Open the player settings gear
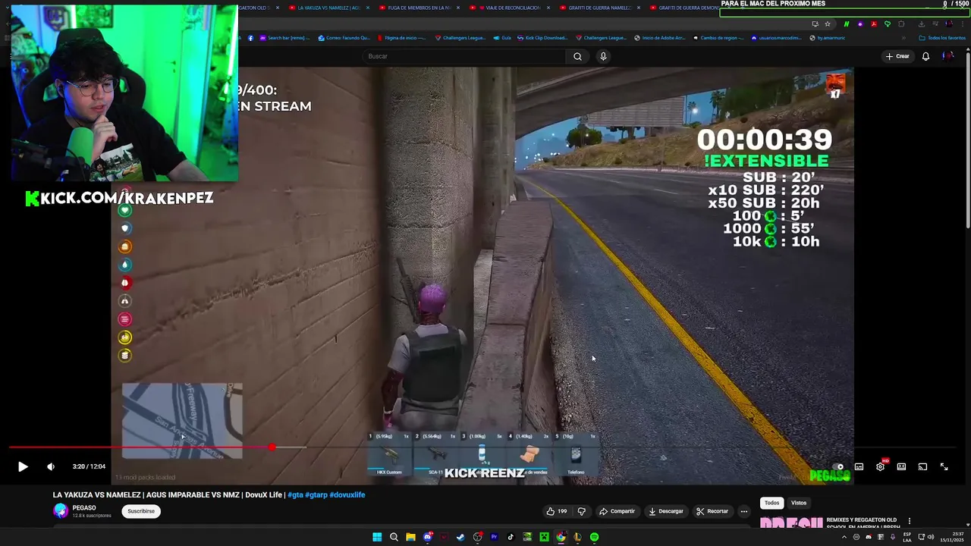971x546 pixels. [880, 467]
